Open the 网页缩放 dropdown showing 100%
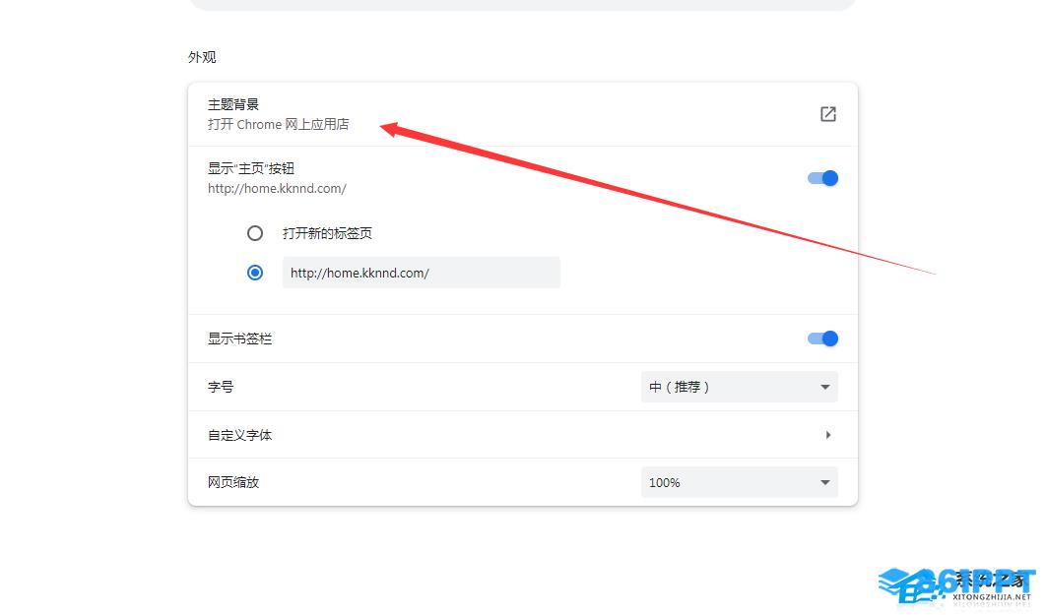This screenshot has height=615, width=1046. pos(739,483)
